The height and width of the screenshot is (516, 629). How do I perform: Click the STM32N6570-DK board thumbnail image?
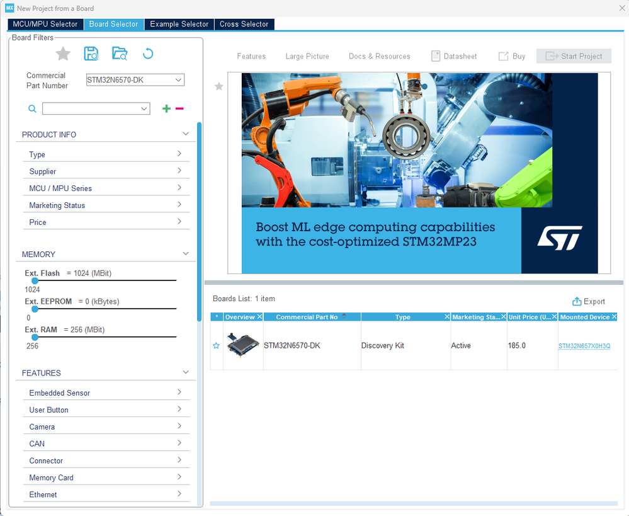(243, 345)
